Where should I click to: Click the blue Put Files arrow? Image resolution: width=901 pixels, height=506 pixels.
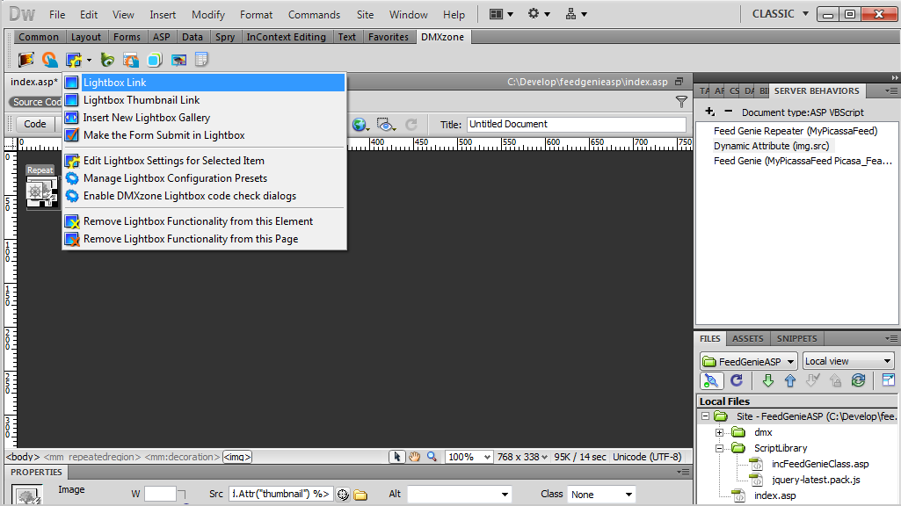790,380
